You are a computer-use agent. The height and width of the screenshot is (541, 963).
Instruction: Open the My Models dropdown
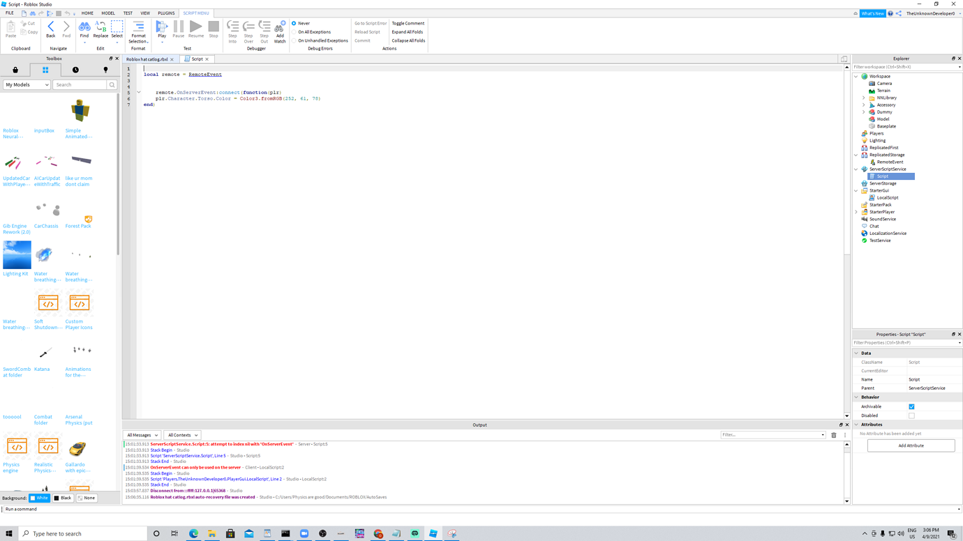[27, 84]
